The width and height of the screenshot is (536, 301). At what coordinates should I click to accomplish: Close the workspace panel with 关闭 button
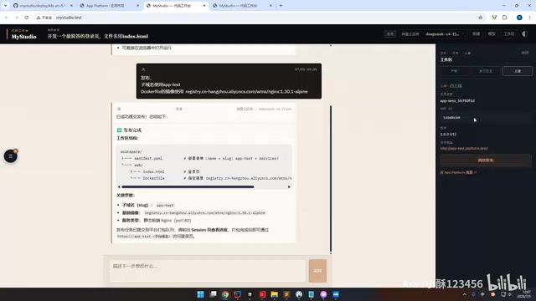pyautogui.click(x=525, y=53)
